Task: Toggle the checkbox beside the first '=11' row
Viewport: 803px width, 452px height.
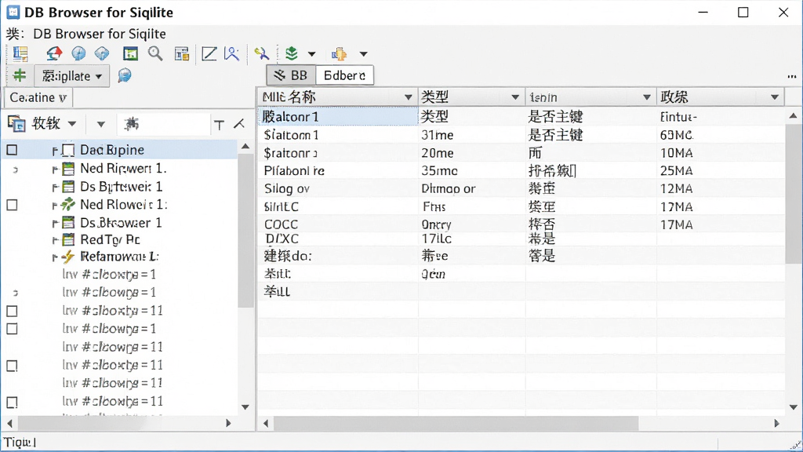Action: pyautogui.click(x=12, y=311)
